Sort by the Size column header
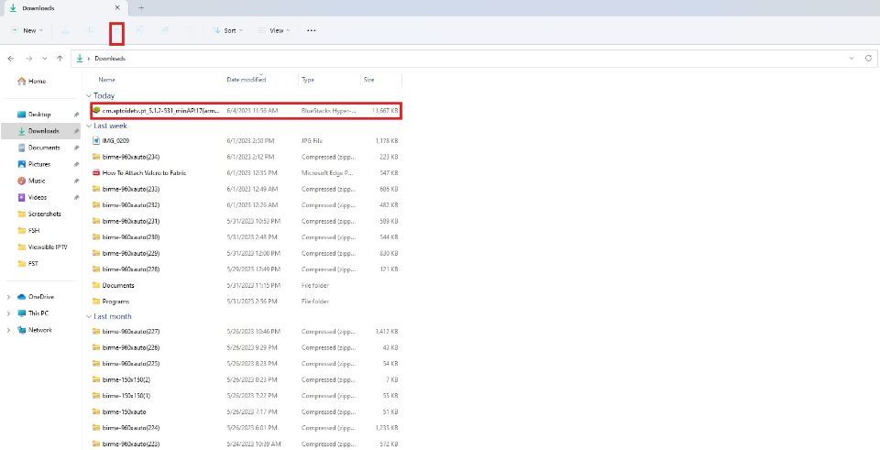This screenshot has height=450, width=880. (368, 80)
